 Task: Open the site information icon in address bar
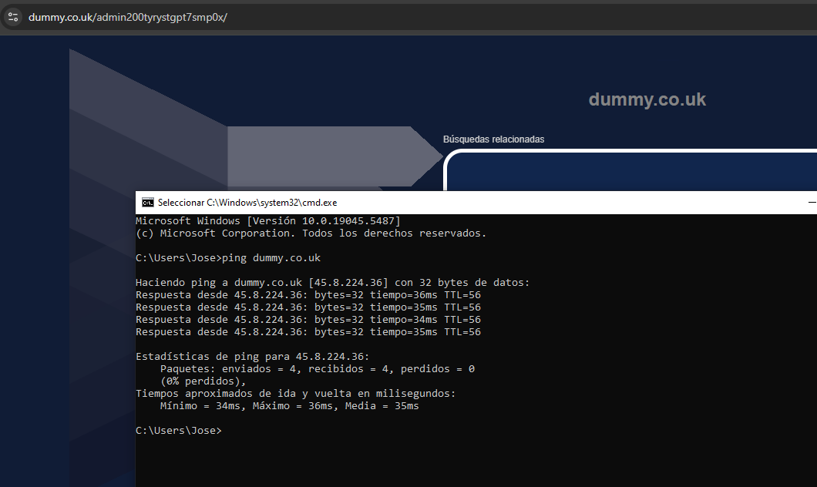[x=13, y=17]
